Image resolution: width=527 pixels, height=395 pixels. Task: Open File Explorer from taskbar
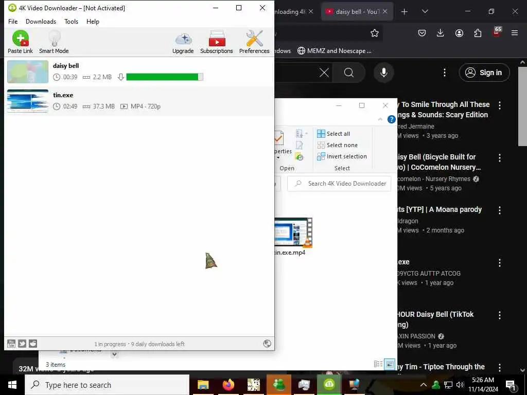pos(203,385)
